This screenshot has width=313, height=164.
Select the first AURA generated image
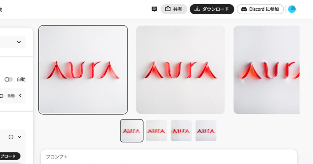coord(83,70)
